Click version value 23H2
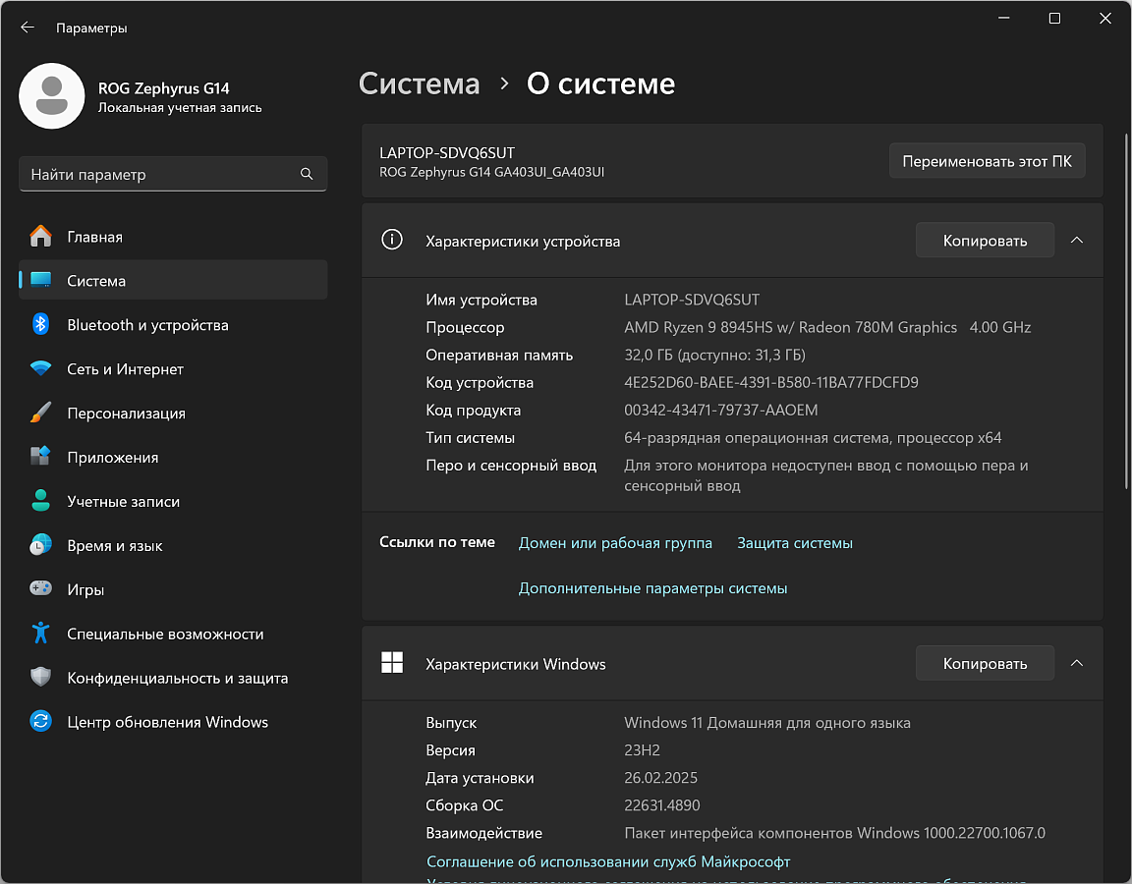Viewport: 1132px width, 884px height. tap(642, 749)
